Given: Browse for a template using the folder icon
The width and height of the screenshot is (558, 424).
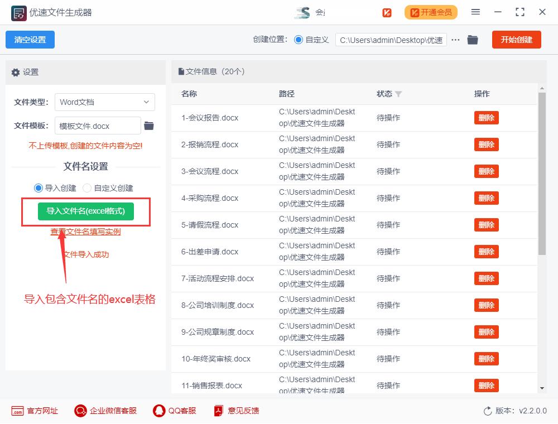Looking at the screenshot, I should click(x=148, y=126).
